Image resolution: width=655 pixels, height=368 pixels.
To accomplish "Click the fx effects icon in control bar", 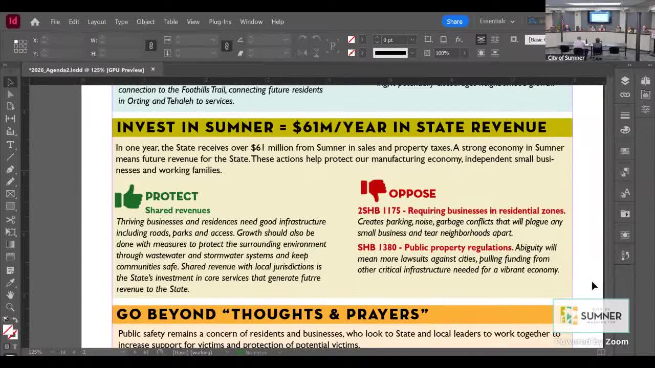I will pyautogui.click(x=459, y=39).
